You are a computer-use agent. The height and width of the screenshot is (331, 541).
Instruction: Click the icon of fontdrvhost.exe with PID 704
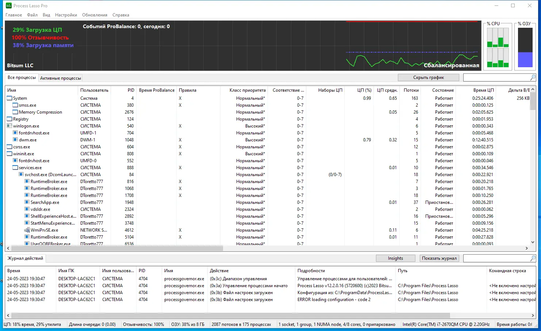[15, 133]
